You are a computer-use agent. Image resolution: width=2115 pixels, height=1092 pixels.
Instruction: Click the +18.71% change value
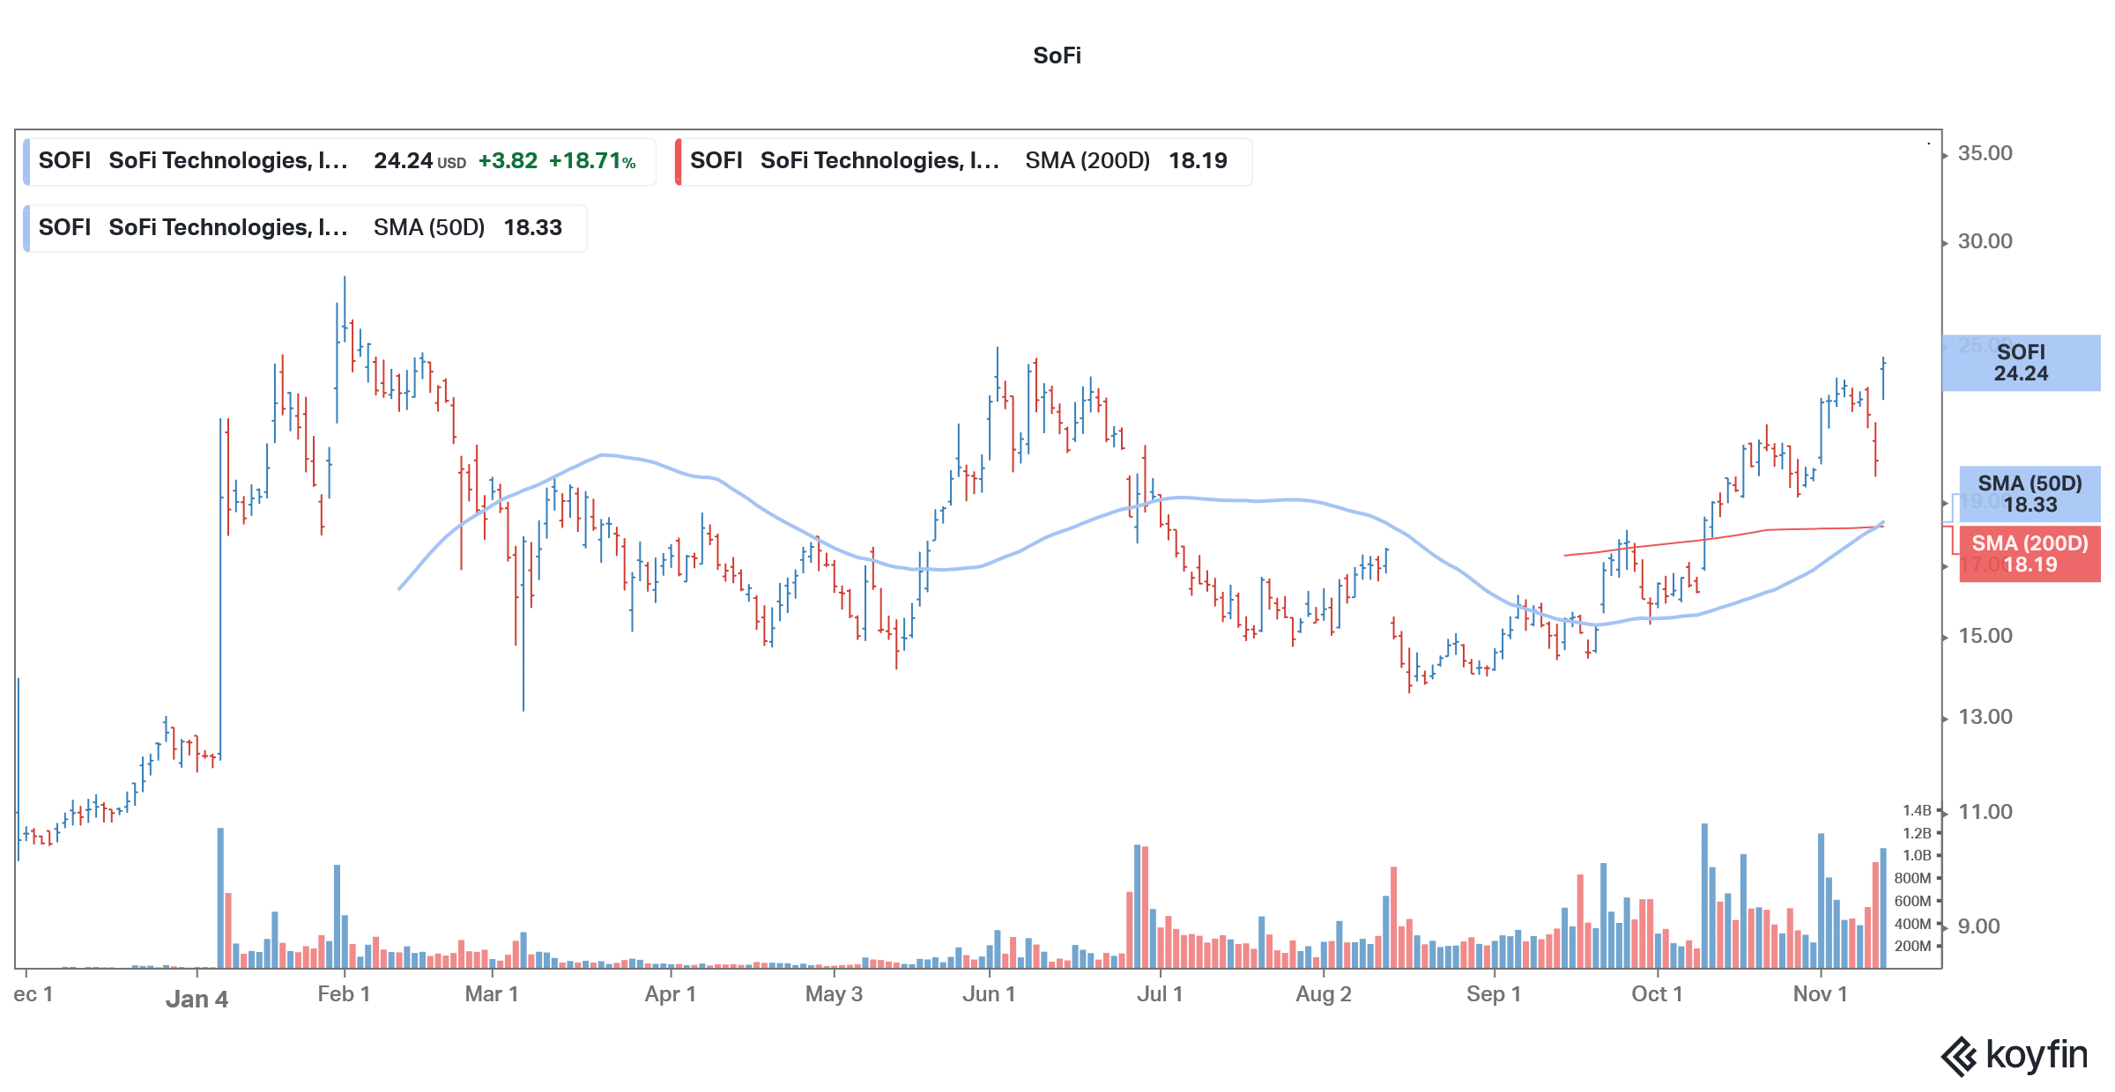592,161
